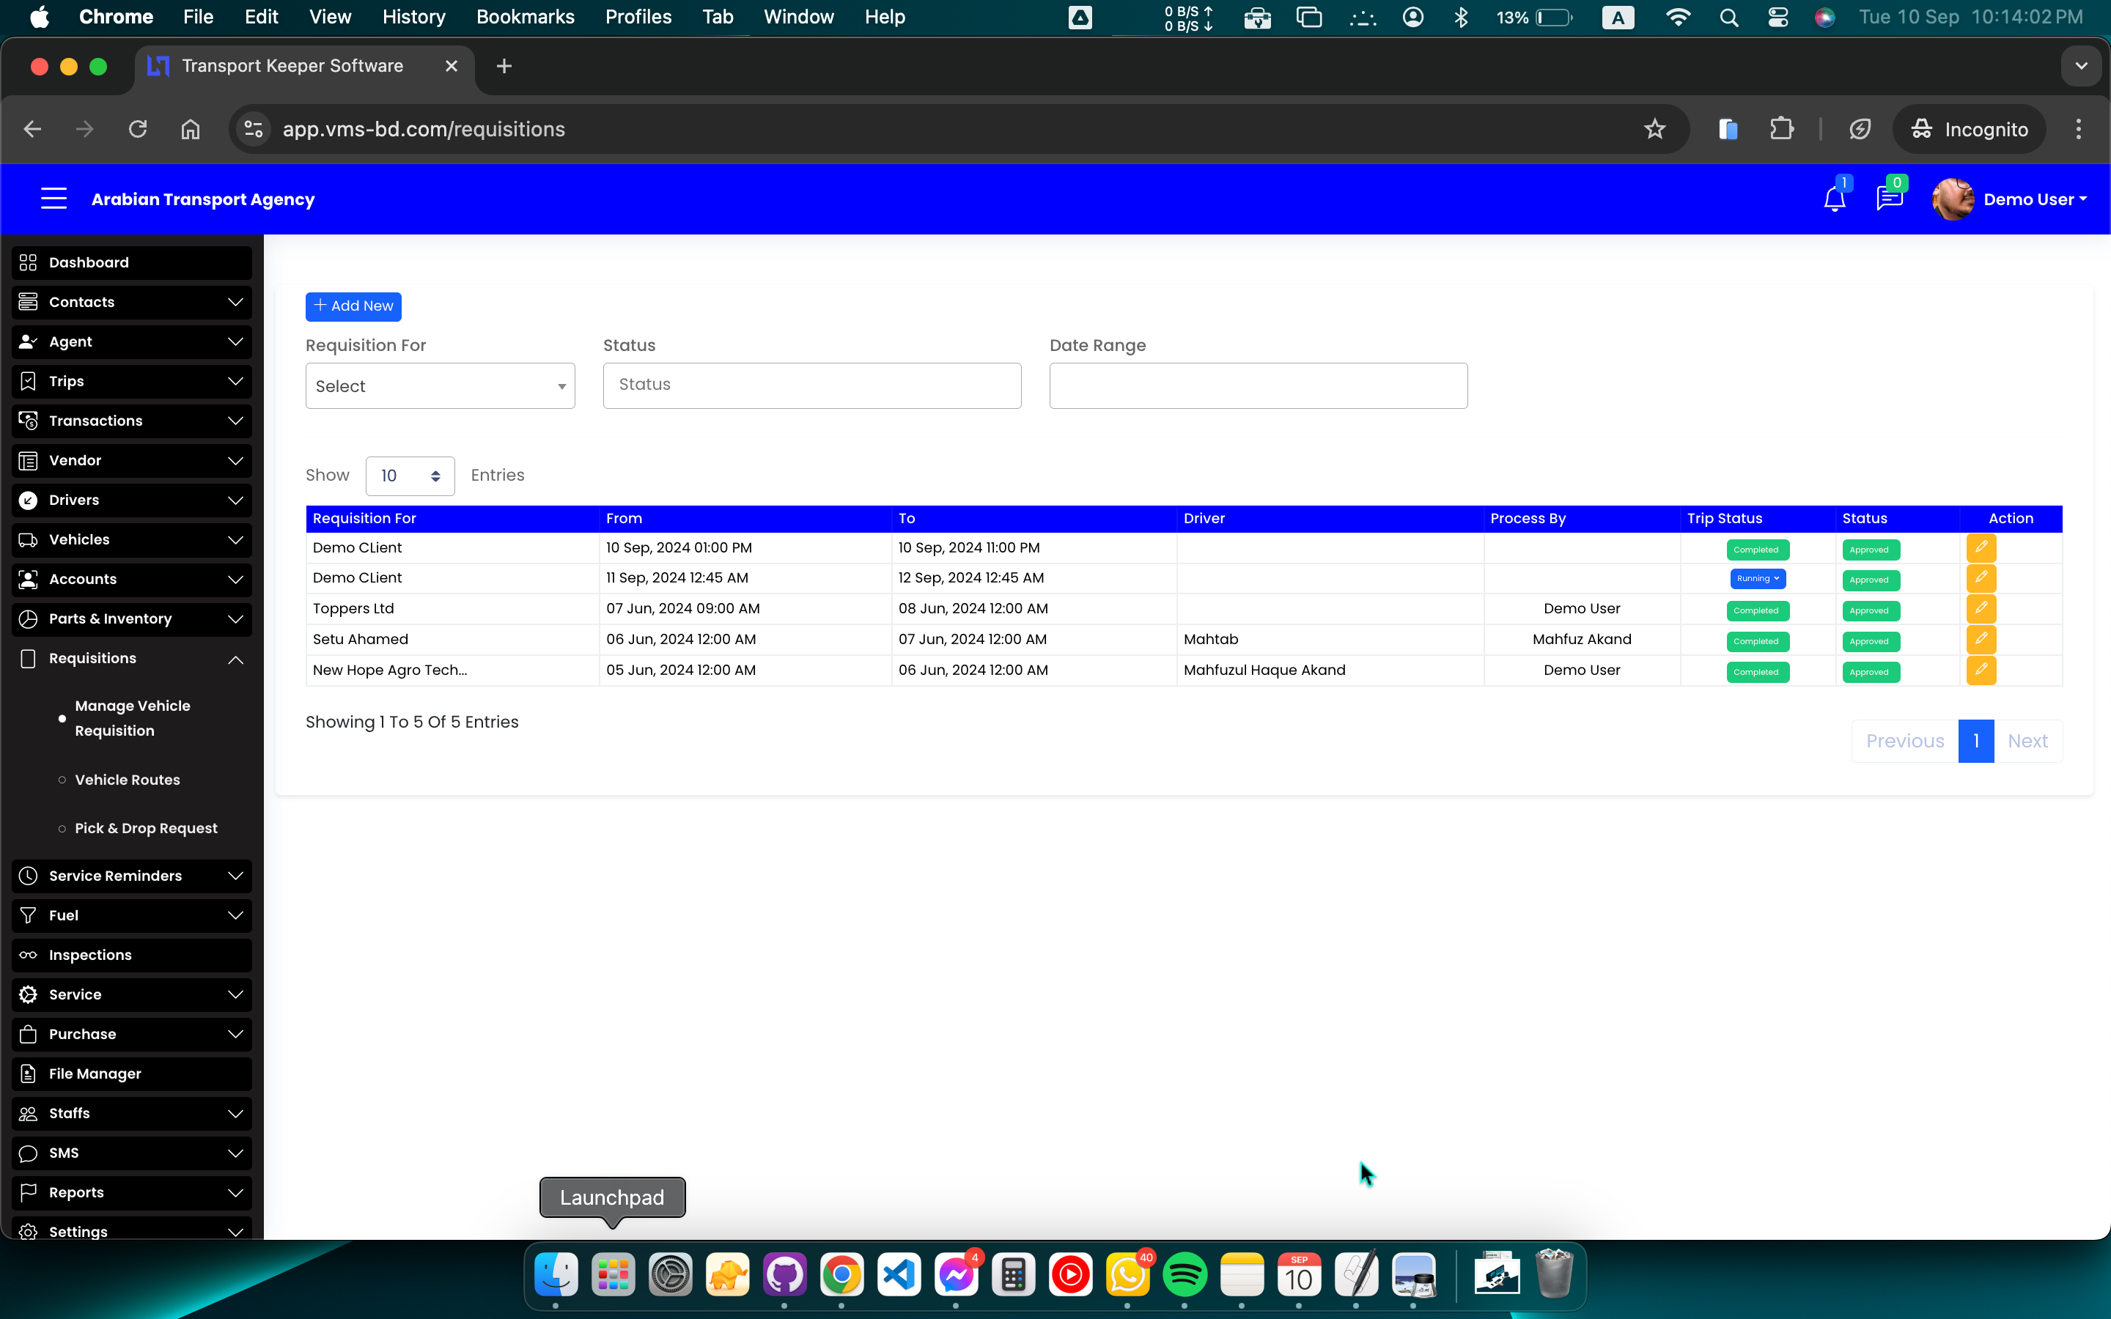2111x1319 pixels.
Task: Click the hamburger menu icon
Action: click(x=54, y=199)
